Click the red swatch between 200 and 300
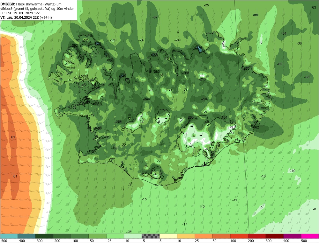The height and width of the screenshot is (243, 319). point(257,236)
